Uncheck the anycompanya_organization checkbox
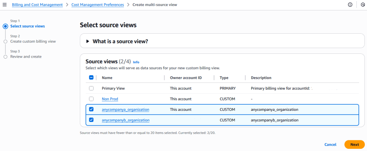The image size is (367, 151). [x=91, y=109]
